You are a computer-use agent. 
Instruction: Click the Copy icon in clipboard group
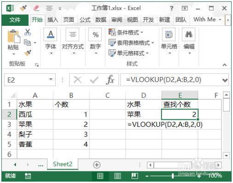pos(28,42)
